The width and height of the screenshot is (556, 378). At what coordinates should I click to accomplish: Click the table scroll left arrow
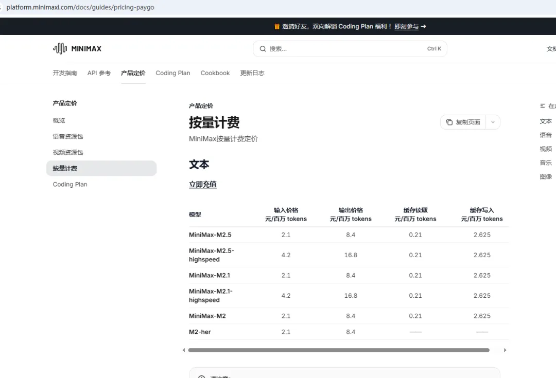(184, 350)
